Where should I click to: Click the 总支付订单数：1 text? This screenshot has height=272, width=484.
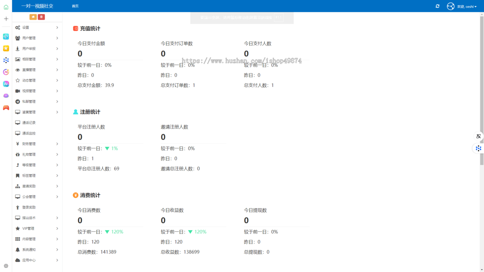(x=178, y=85)
